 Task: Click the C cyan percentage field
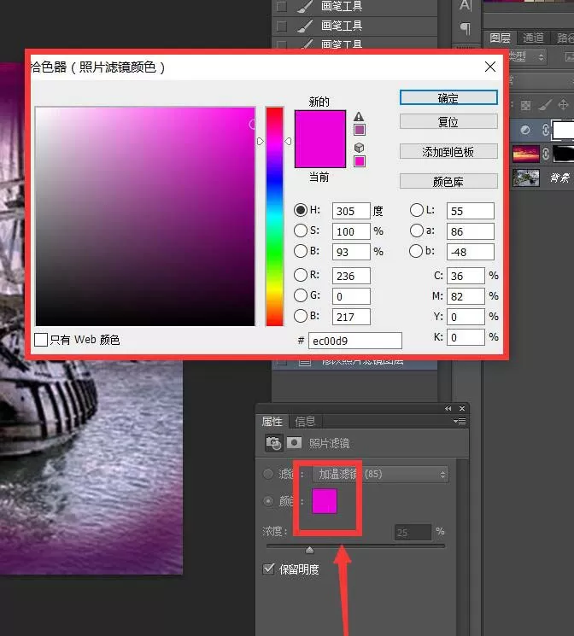(x=466, y=276)
